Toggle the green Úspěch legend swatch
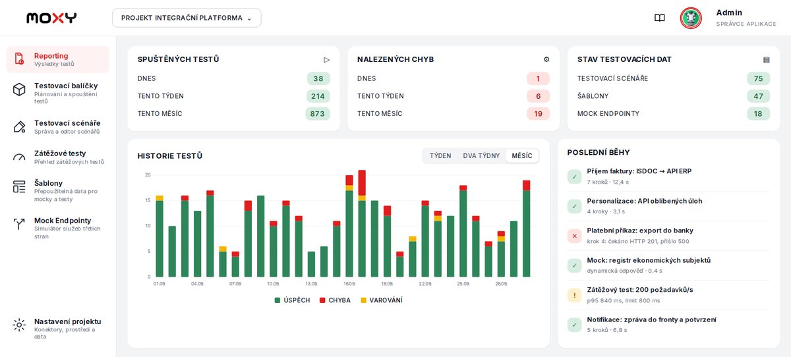The image size is (791, 357). click(x=278, y=300)
